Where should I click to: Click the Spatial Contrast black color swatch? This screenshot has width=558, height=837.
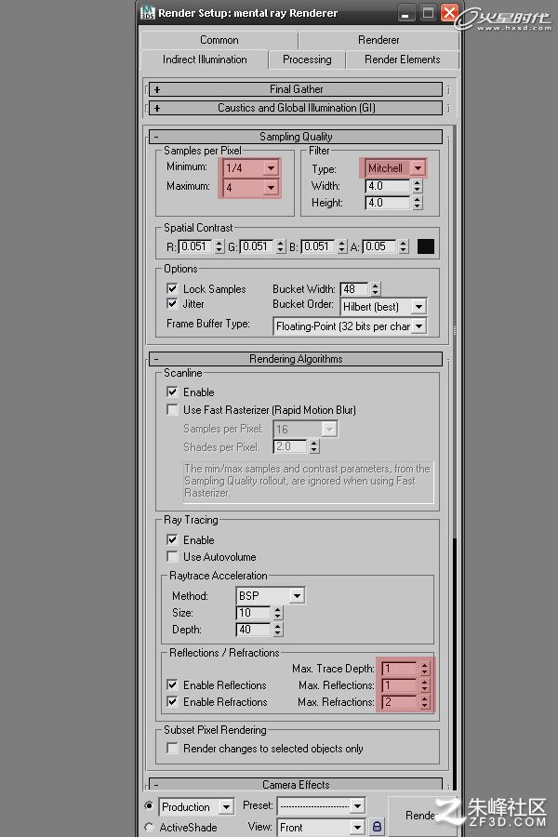click(x=426, y=246)
